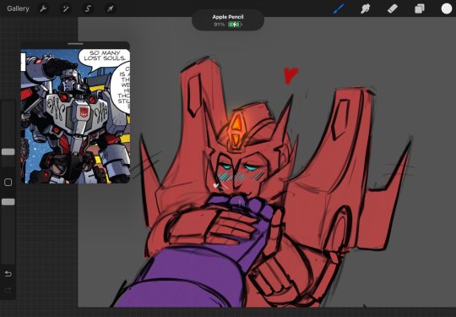
Task: Open the Gallery
Action: click(x=18, y=8)
